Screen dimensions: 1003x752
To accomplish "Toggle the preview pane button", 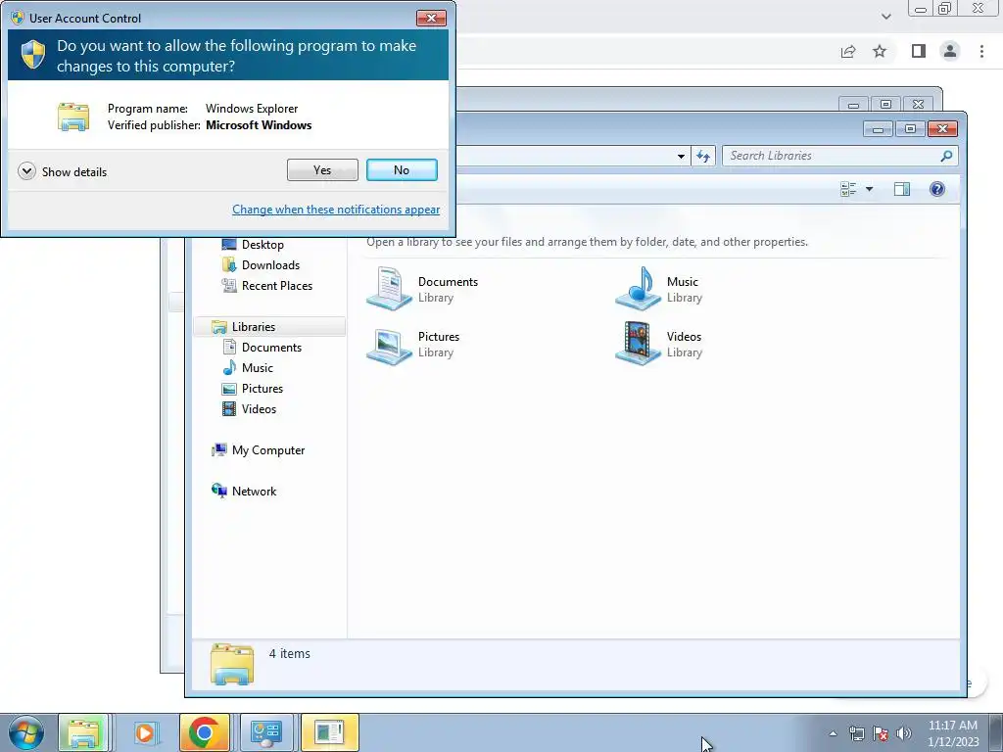I will pyautogui.click(x=902, y=189).
